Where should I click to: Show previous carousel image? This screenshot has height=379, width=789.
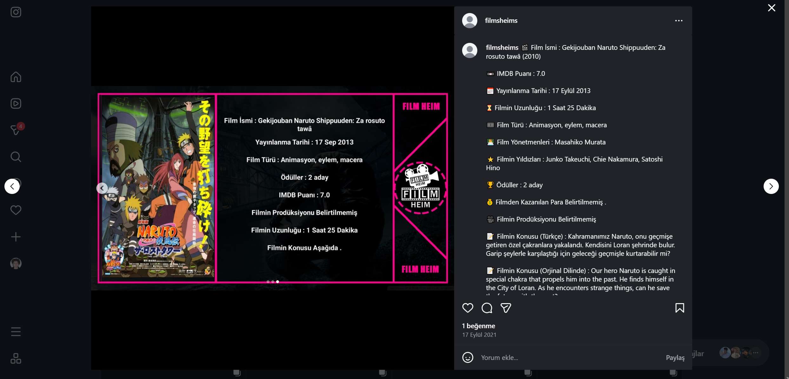(102, 188)
